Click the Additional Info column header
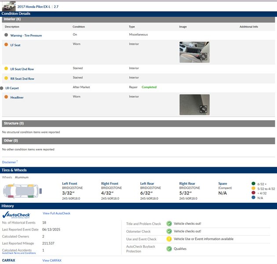 click(249, 27)
